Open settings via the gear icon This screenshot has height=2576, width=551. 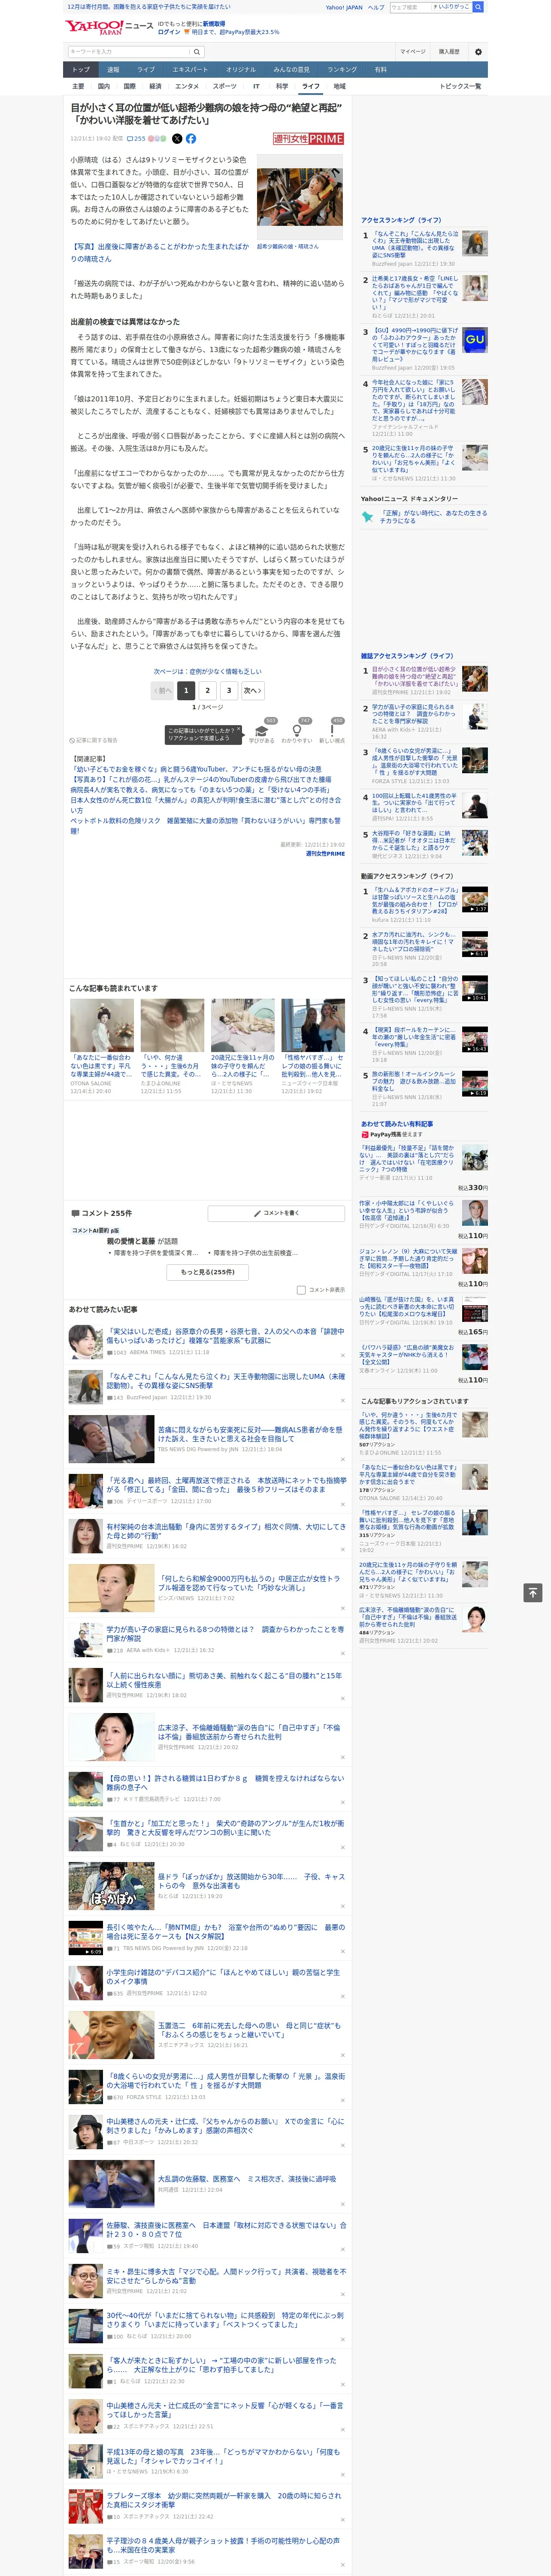coord(478,52)
